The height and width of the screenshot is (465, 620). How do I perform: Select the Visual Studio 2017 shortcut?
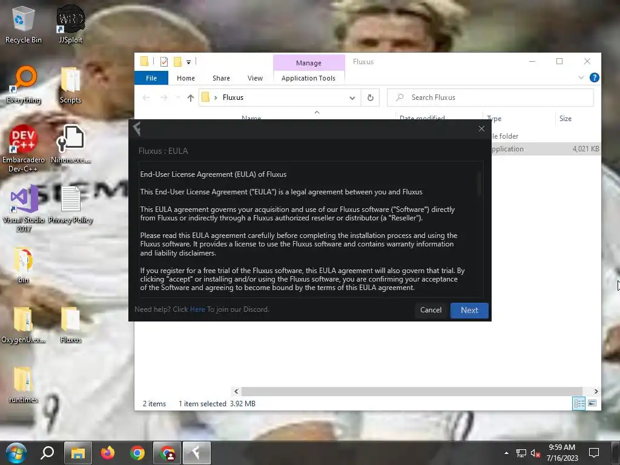pyautogui.click(x=24, y=208)
